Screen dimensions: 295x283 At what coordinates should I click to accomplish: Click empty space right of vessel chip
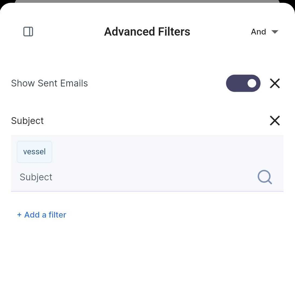pos(164,152)
